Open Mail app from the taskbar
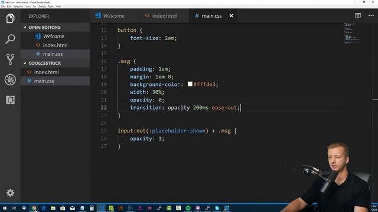The width and height of the screenshot is (378, 212). tap(72, 208)
